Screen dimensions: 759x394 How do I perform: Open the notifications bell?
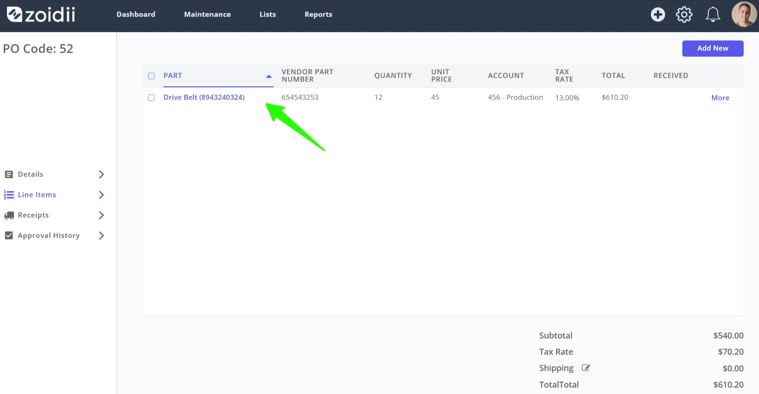713,14
